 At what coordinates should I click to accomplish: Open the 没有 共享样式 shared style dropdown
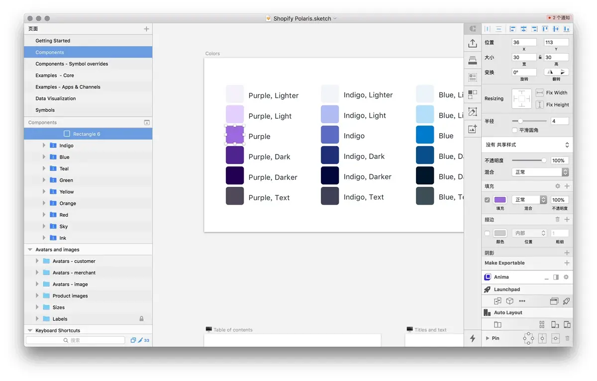pyautogui.click(x=527, y=145)
